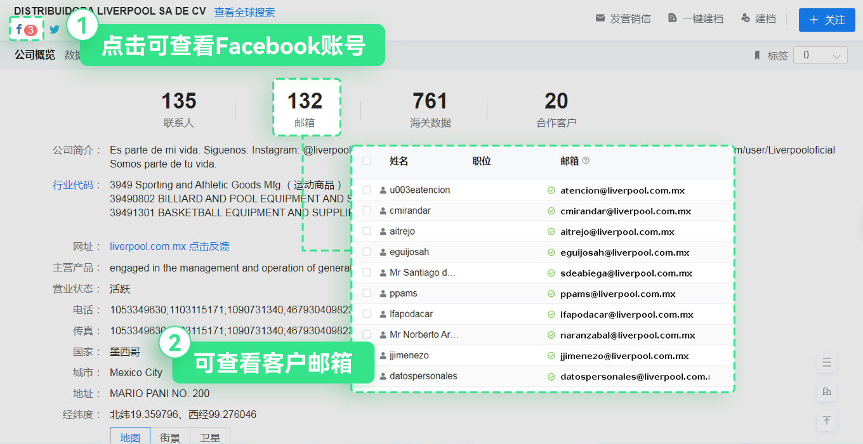Open the liverpool.com.mx website link

(148, 247)
